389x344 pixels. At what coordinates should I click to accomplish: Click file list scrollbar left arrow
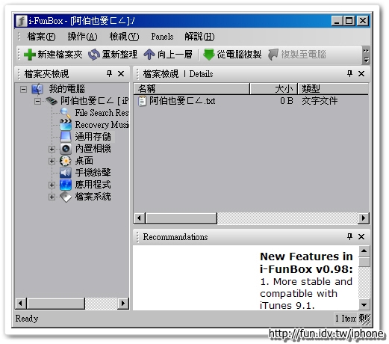click(x=140, y=218)
